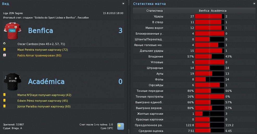Click the injury cross icon beside Pablo Aimar
Image resolution: width=257 pixels, height=134 pixels.
(x=4, y=55)
